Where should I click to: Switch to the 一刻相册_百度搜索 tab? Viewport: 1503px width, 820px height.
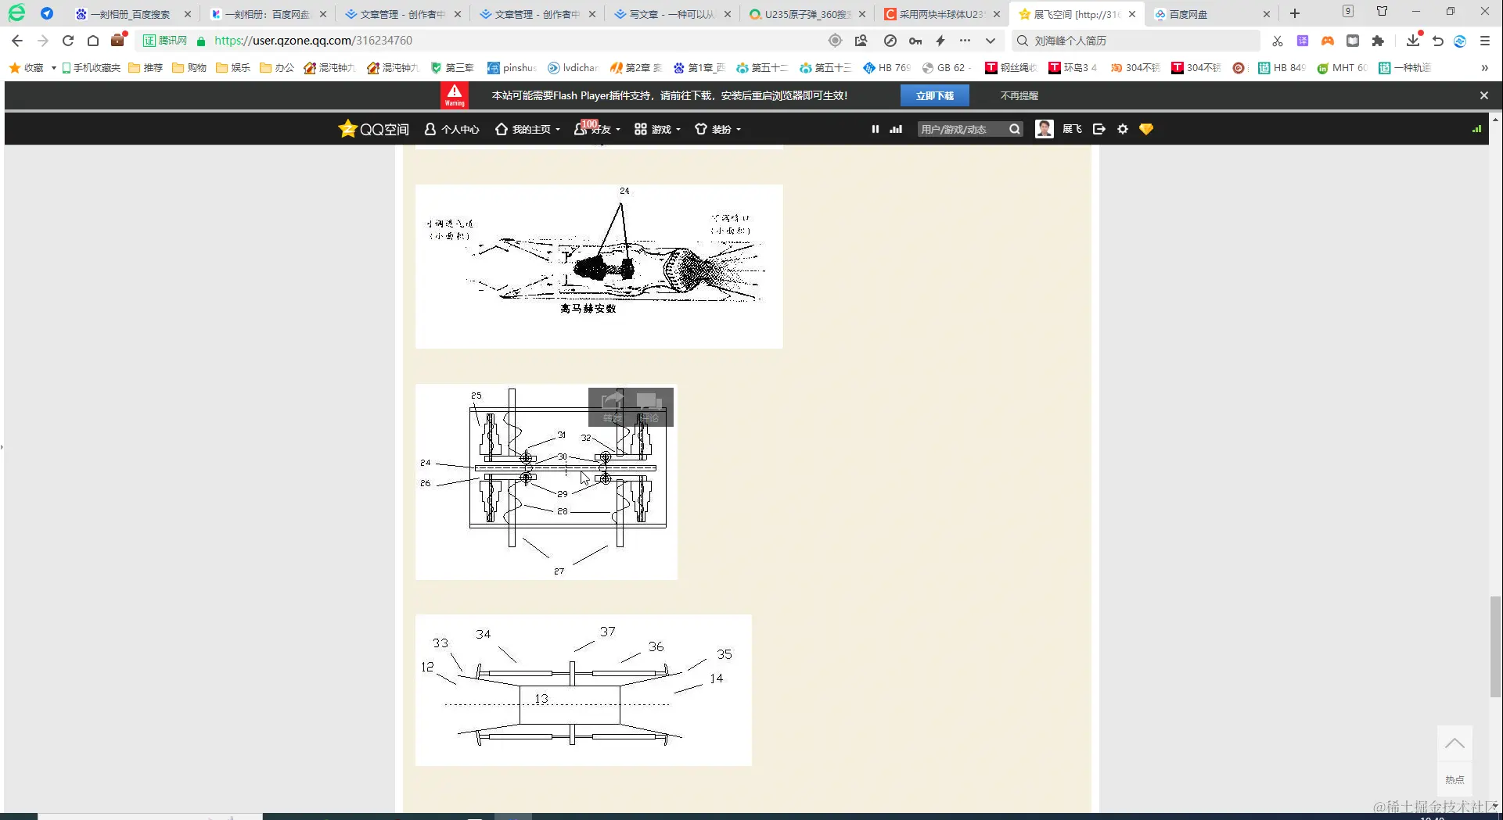pyautogui.click(x=133, y=14)
